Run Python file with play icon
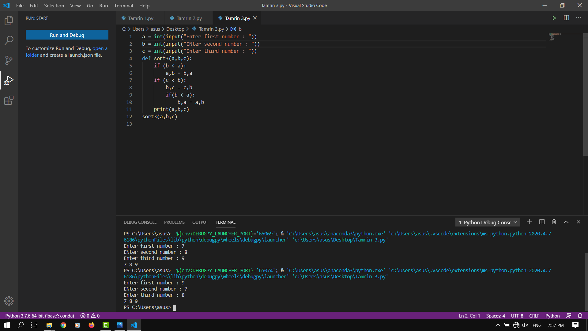This screenshot has width=588, height=331. 554,18
